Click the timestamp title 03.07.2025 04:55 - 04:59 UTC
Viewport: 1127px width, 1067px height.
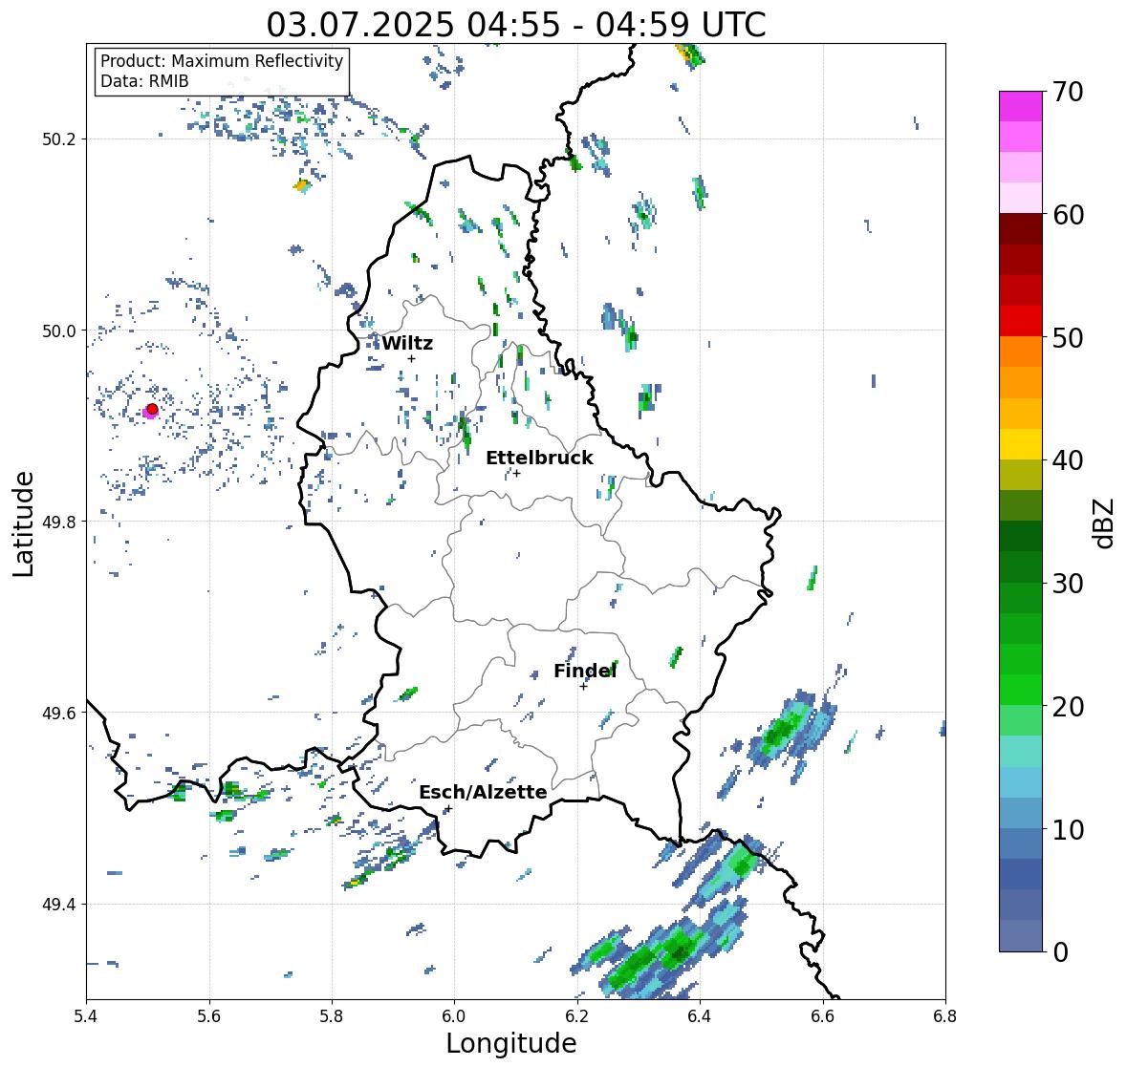pyautogui.click(x=516, y=25)
